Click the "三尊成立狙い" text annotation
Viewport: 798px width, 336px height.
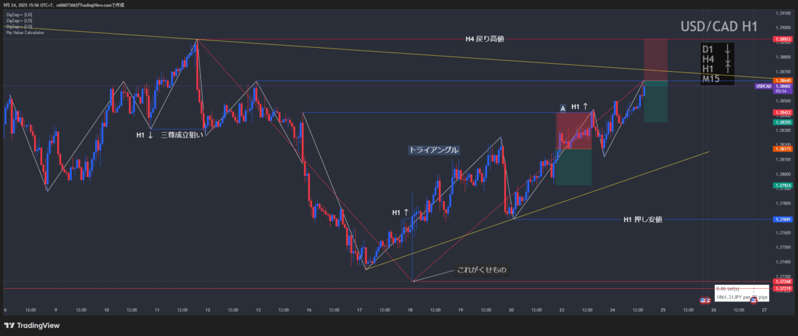[181, 135]
